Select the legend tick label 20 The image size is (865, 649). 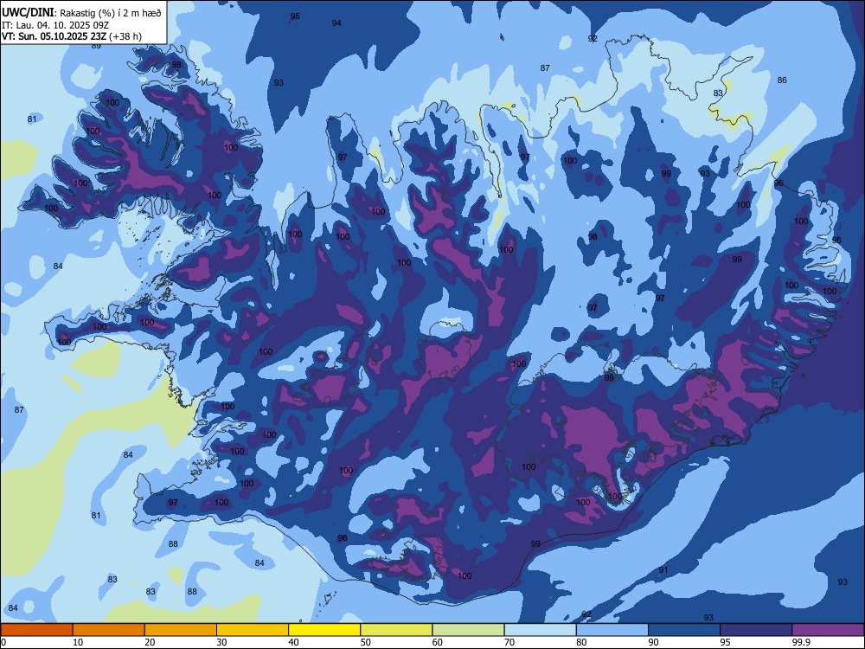point(150,642)
